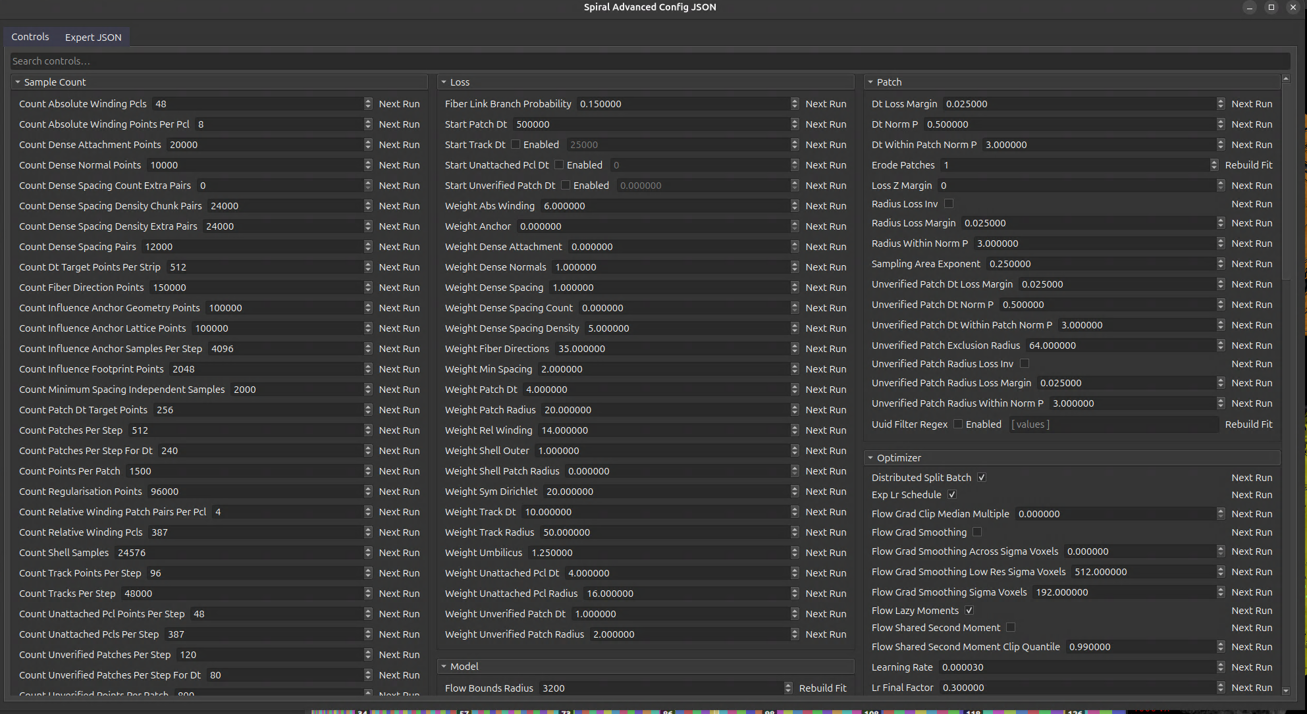The width and height of the screenshot is (1307, 714).
Task: Click Rebuild Fit beside Uuid Filter Regex
Action: pos(1248,424)
